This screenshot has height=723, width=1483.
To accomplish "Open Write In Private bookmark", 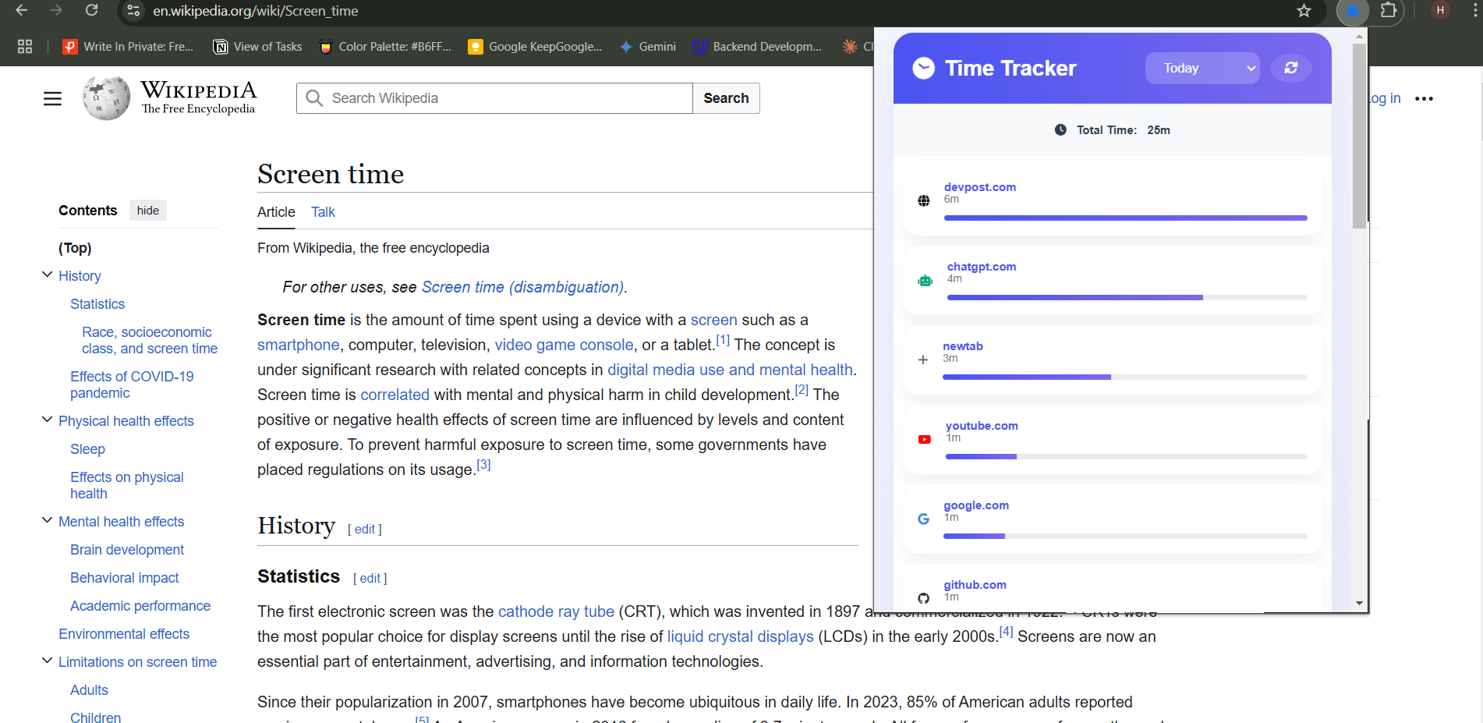I will pyautogui.click(x=129, y=47).
